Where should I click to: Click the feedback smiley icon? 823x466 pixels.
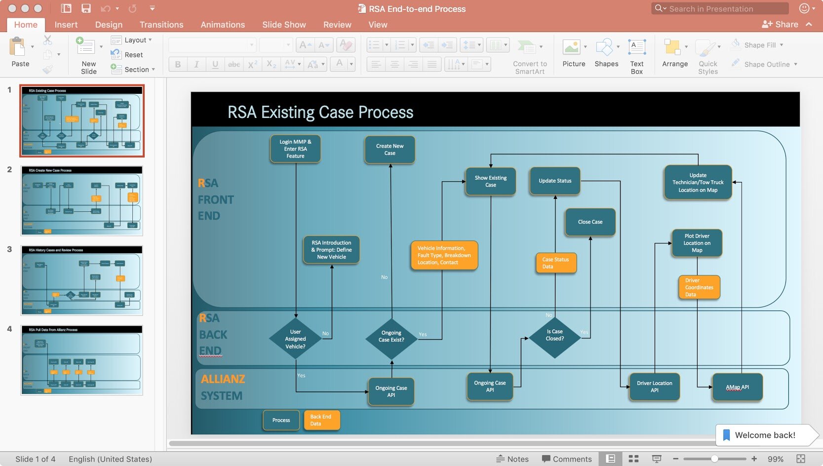(804, 8)
